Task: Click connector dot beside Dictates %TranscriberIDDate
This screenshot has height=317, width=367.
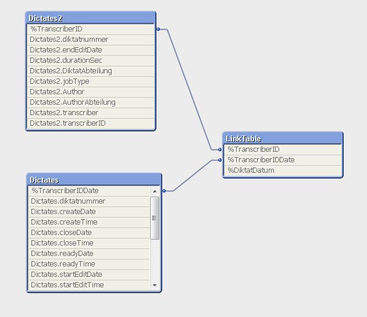Action: click(x=164, y=191)
